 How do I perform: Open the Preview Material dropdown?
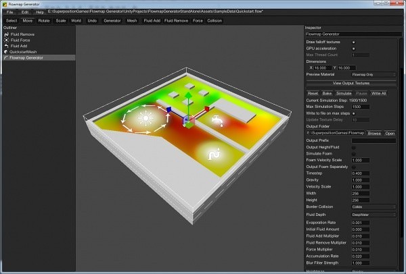point(374,75)
